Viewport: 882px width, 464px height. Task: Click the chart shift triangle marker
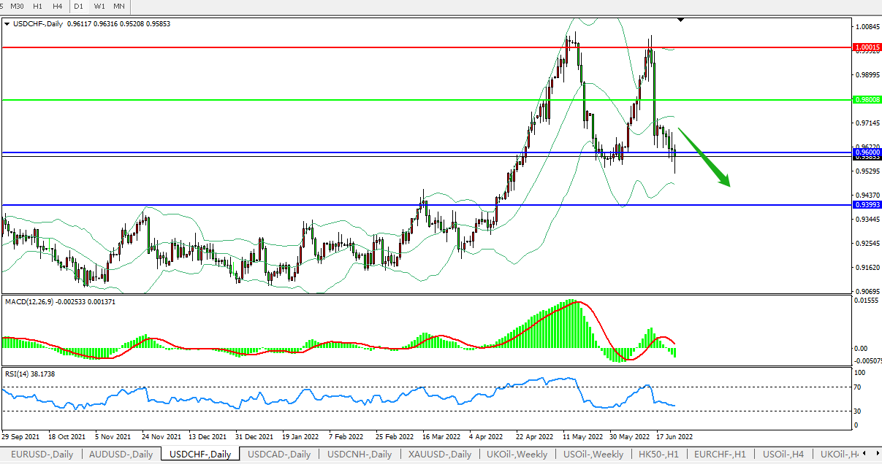point(681,20)
